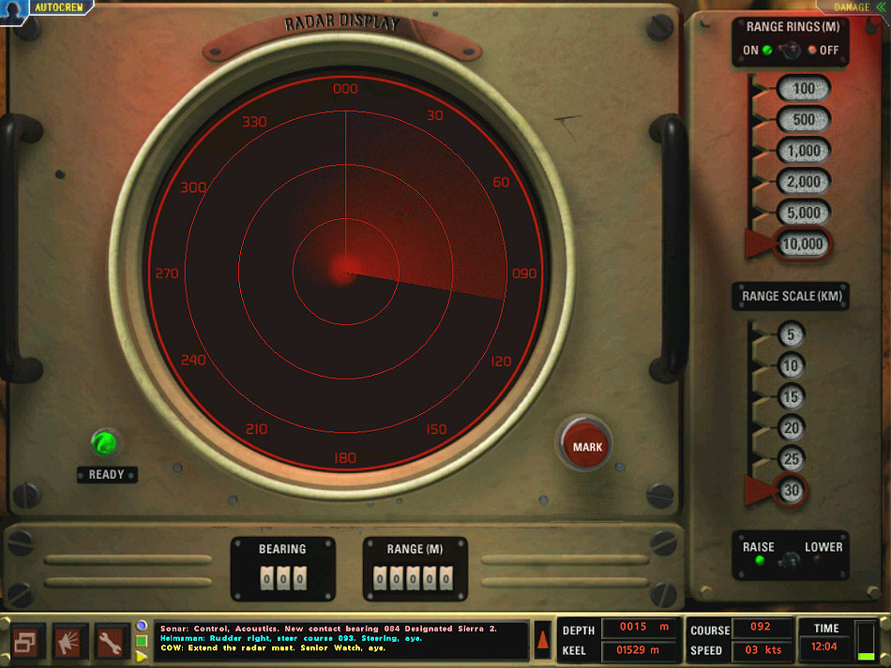This screenshot has width=891, height=668.
Task: Select the 100 m range ring
Action: coord(803,89)
